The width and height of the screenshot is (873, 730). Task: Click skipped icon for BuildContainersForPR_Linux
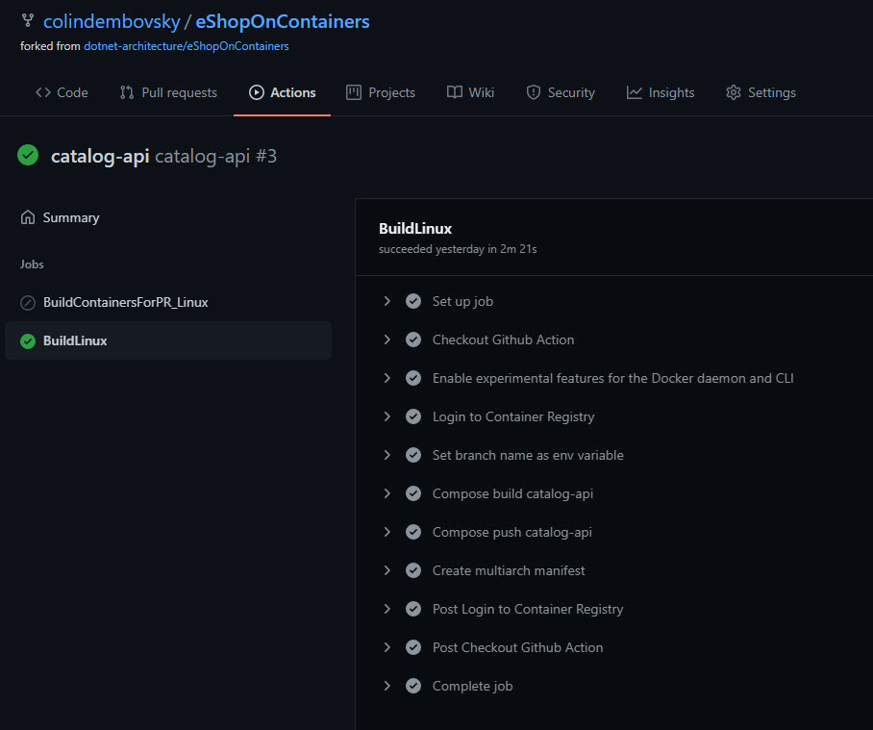28,302
